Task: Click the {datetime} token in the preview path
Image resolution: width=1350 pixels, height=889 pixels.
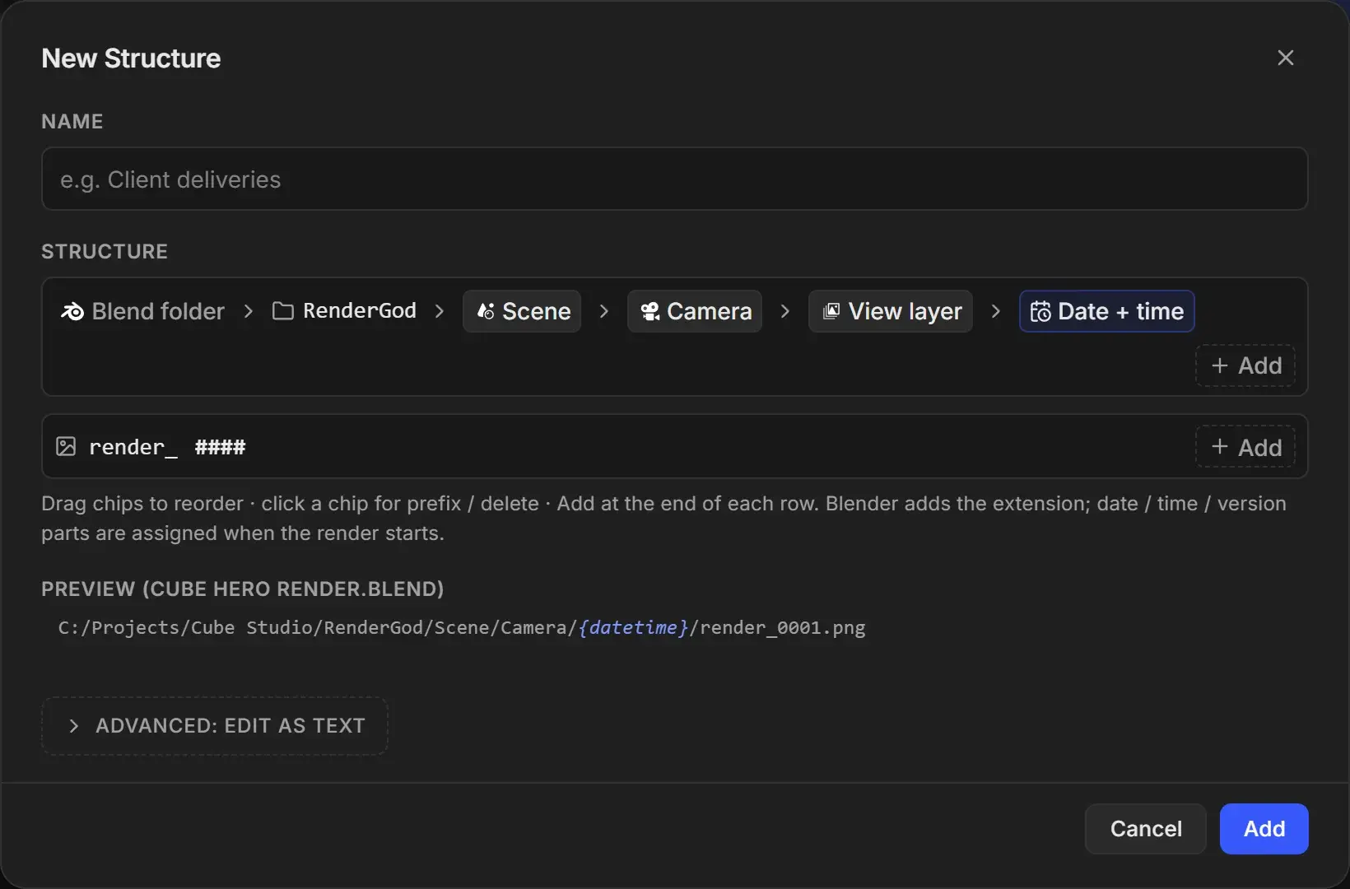Action: [x=634, y=627]
